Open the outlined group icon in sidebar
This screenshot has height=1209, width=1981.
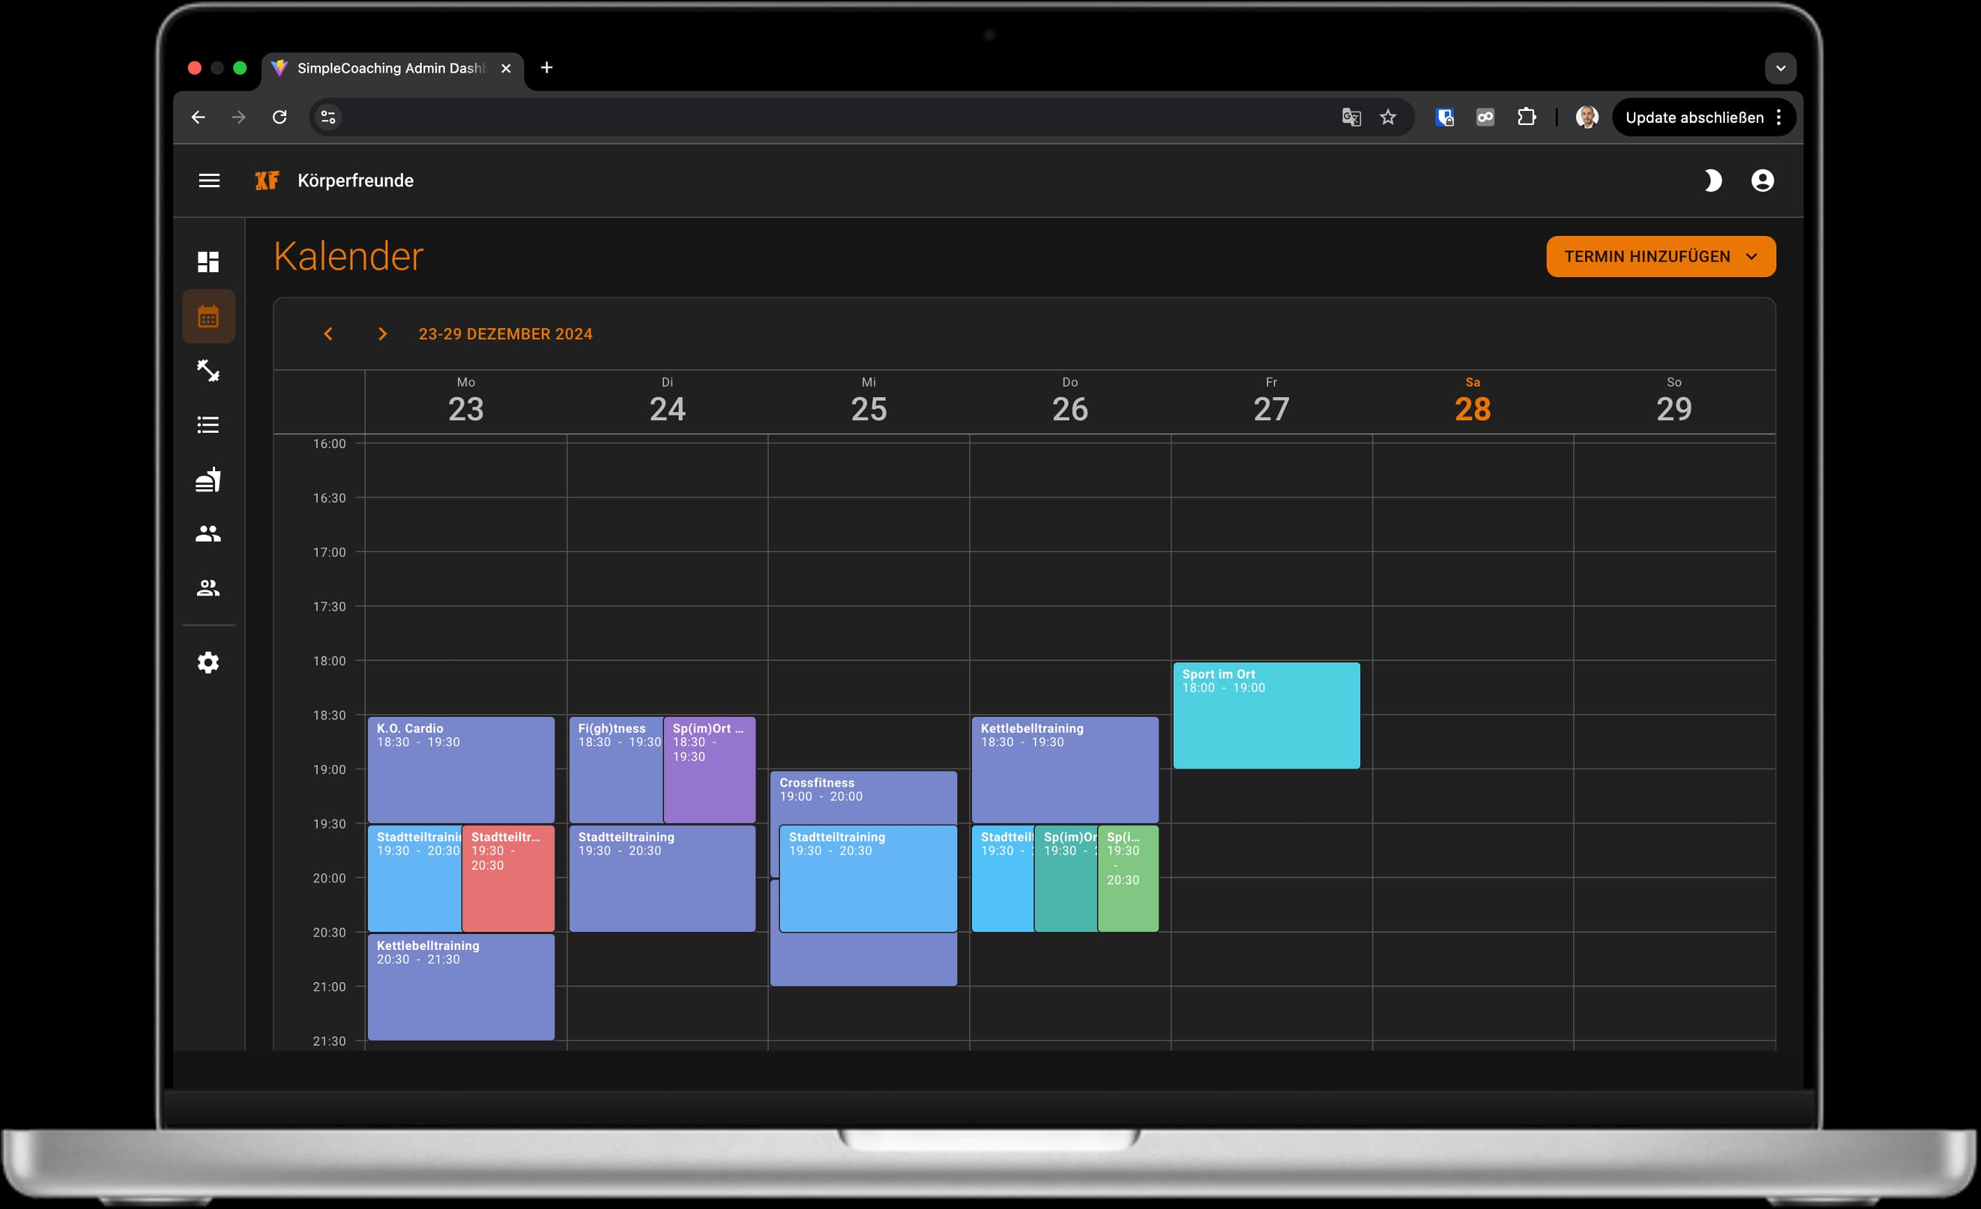(x=208, y=588)
